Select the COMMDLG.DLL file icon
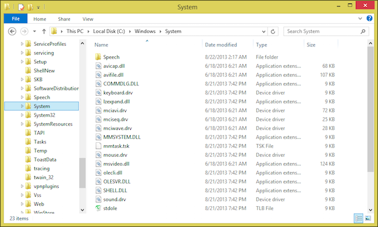This screenshot has height=227, width=378. 98,84
